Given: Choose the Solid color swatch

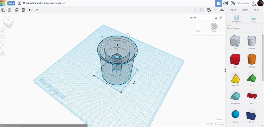Looking at the screenshot, I should click(x=198, y=26).
